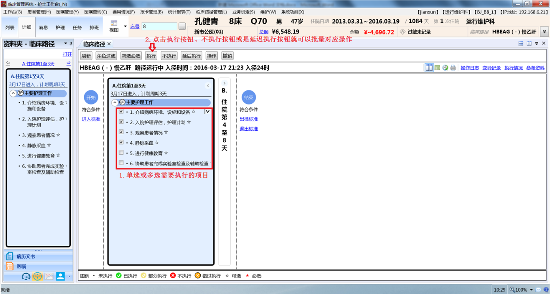Pin the 资料夹 folder panel
Image resolution: width=550 pixels, height=294 pixels.
point(71,43)
